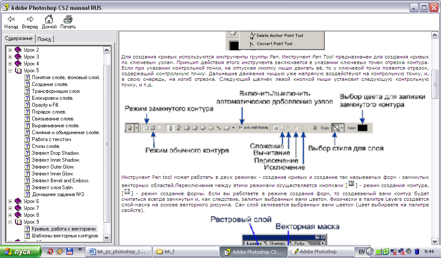Click the topic icon beside Шаблоны векторных контуров
441x258 pixels.
point(27,236)
